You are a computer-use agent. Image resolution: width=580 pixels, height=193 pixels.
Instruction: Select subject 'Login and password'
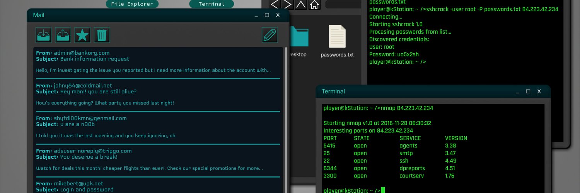coord(87,190)
